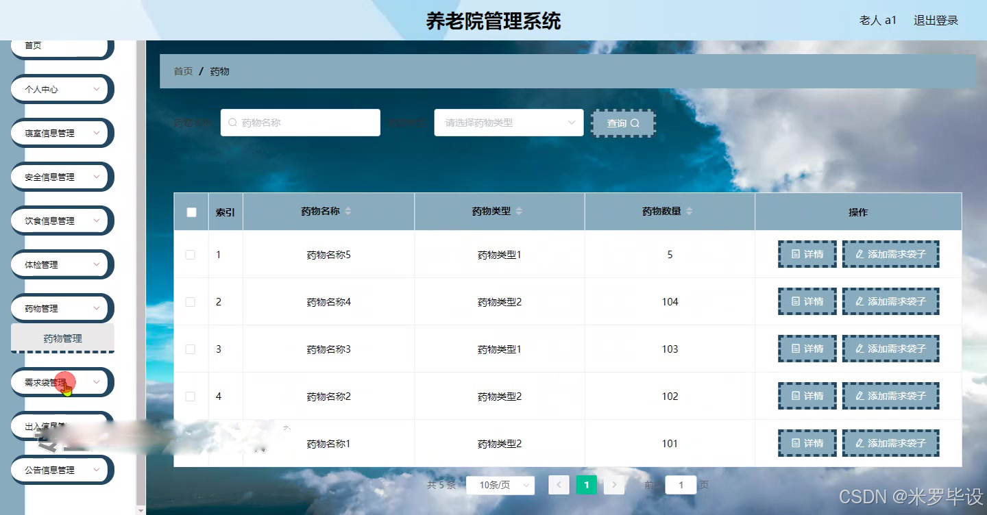Click the previous page arrow in pagination

[559, 484]
